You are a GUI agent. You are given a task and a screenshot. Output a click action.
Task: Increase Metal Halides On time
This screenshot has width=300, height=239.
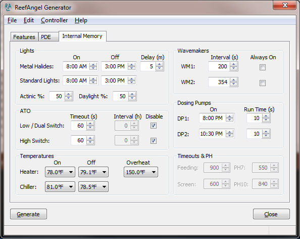93,64
